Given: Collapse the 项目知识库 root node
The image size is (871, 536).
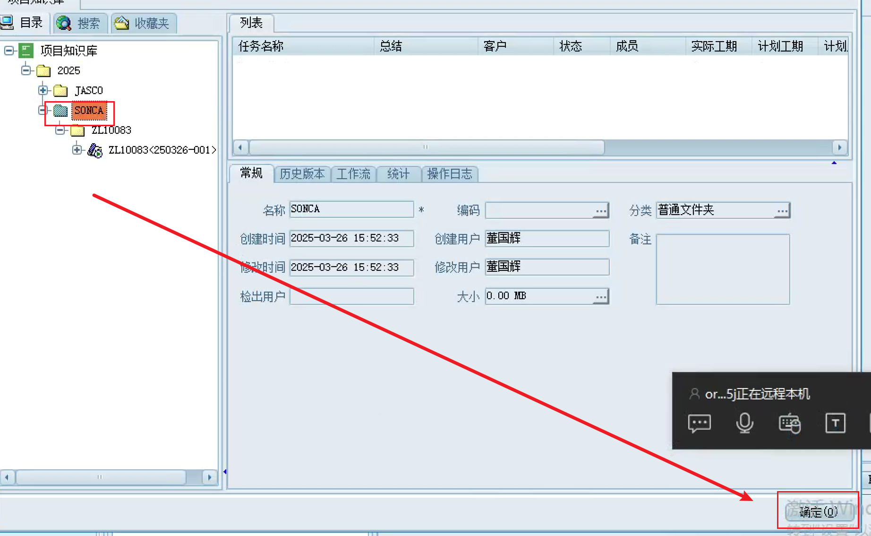Looking at the screenshot, I should coord(9,50).
